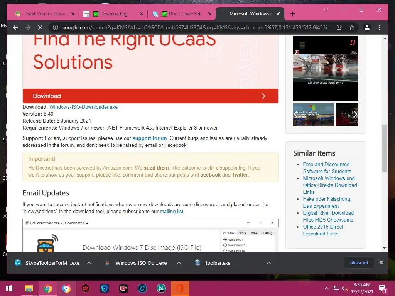Open the mailing list link
Image resolution: width=395 pixels, height=296 pixels.
pos(172,212)
